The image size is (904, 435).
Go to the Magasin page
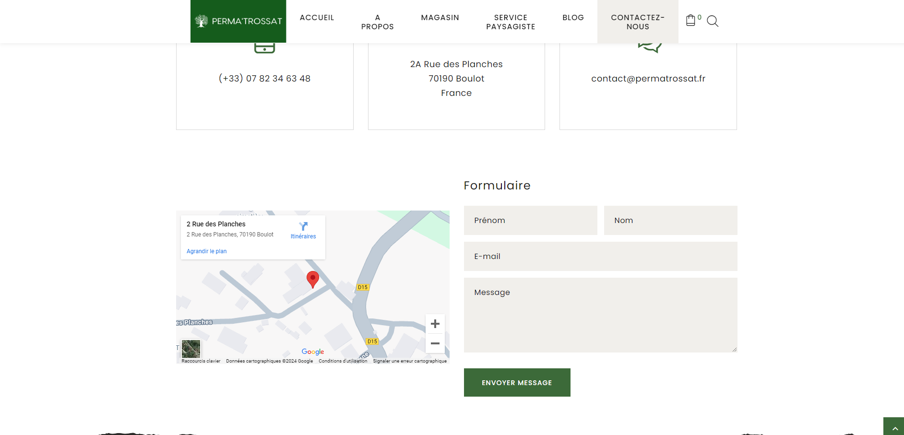pyautogui.click(x=440, y=18)
